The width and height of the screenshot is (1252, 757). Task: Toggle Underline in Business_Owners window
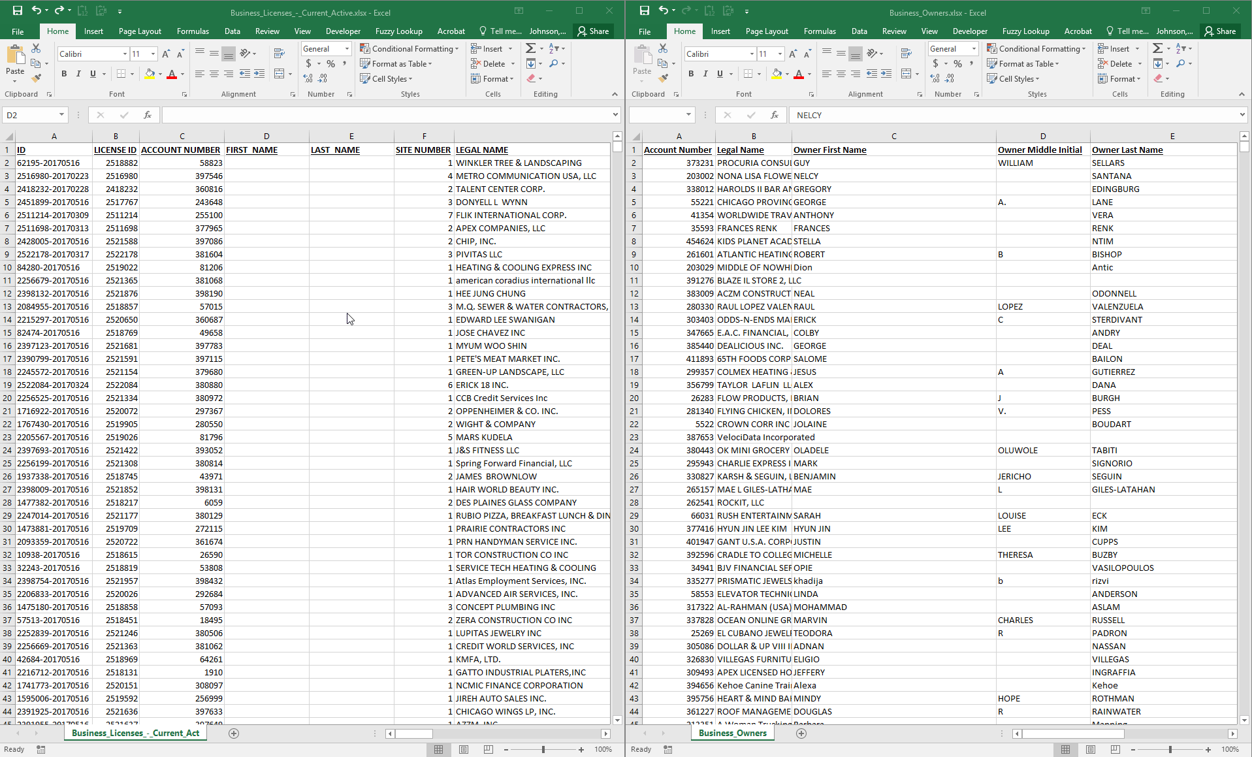(x=720, y=74)
